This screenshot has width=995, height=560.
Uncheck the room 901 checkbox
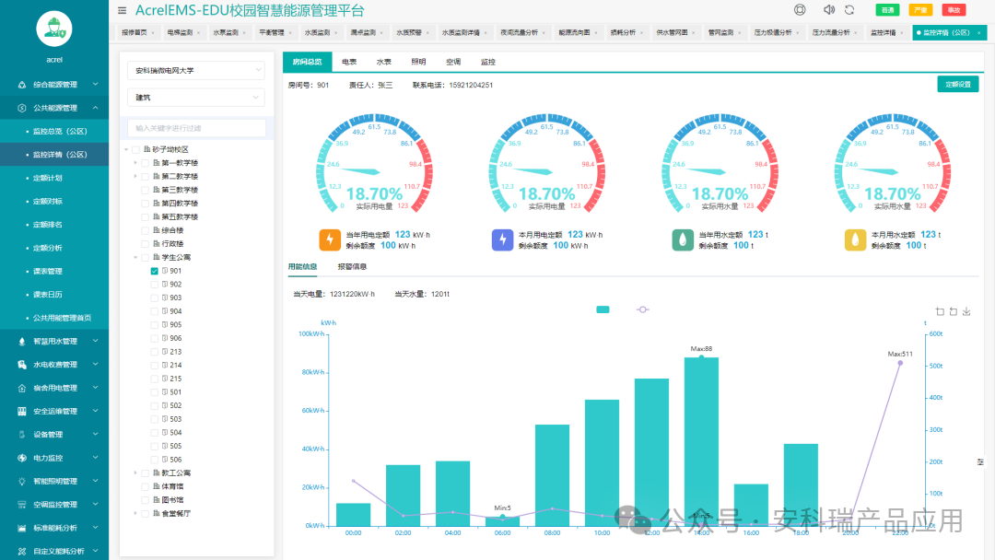point(155,271)
